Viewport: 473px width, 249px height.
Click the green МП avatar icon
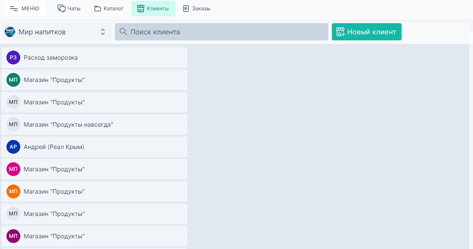13,80
